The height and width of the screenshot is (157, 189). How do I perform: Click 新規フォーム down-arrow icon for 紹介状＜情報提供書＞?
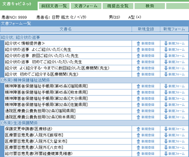[x=166, y=44]
